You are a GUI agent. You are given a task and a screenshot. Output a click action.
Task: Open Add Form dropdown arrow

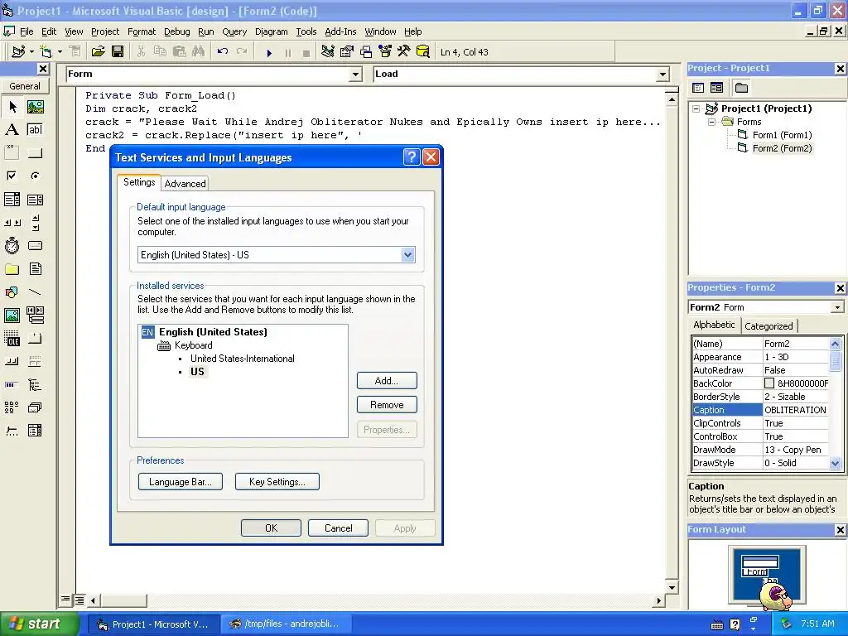tap(60, 52)
